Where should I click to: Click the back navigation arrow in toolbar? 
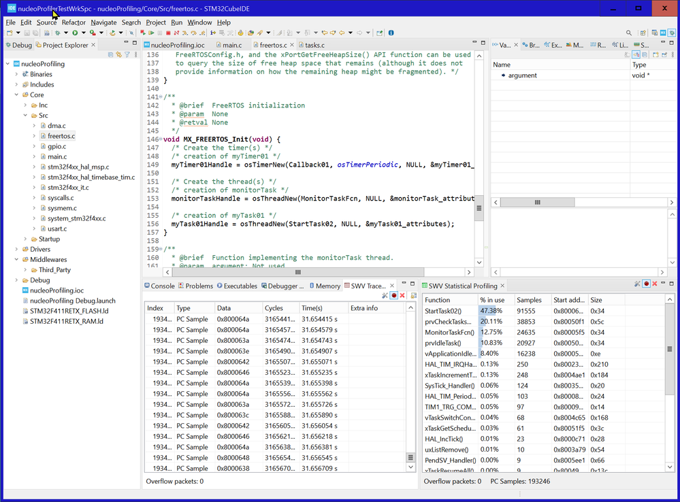tap(342, 33)
